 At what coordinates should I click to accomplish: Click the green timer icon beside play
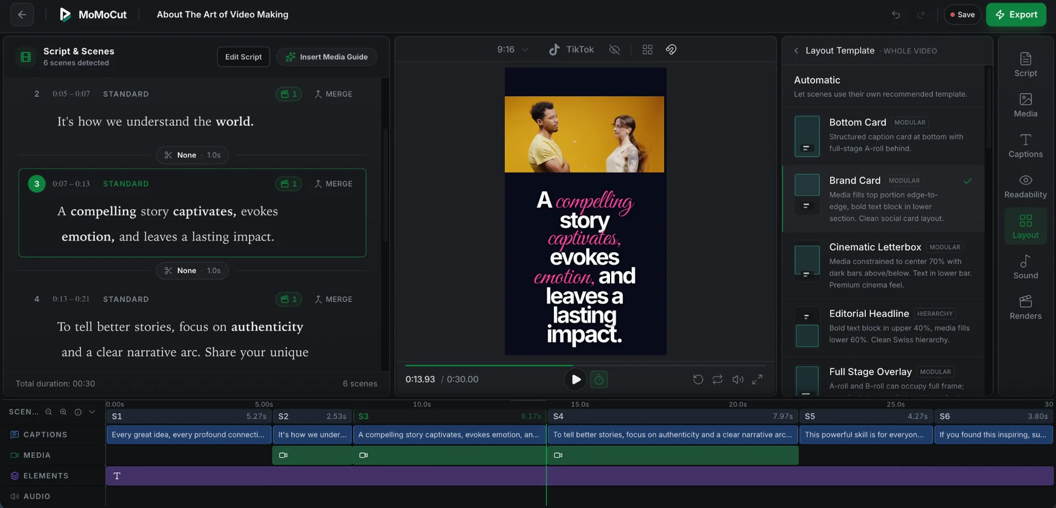599,379
